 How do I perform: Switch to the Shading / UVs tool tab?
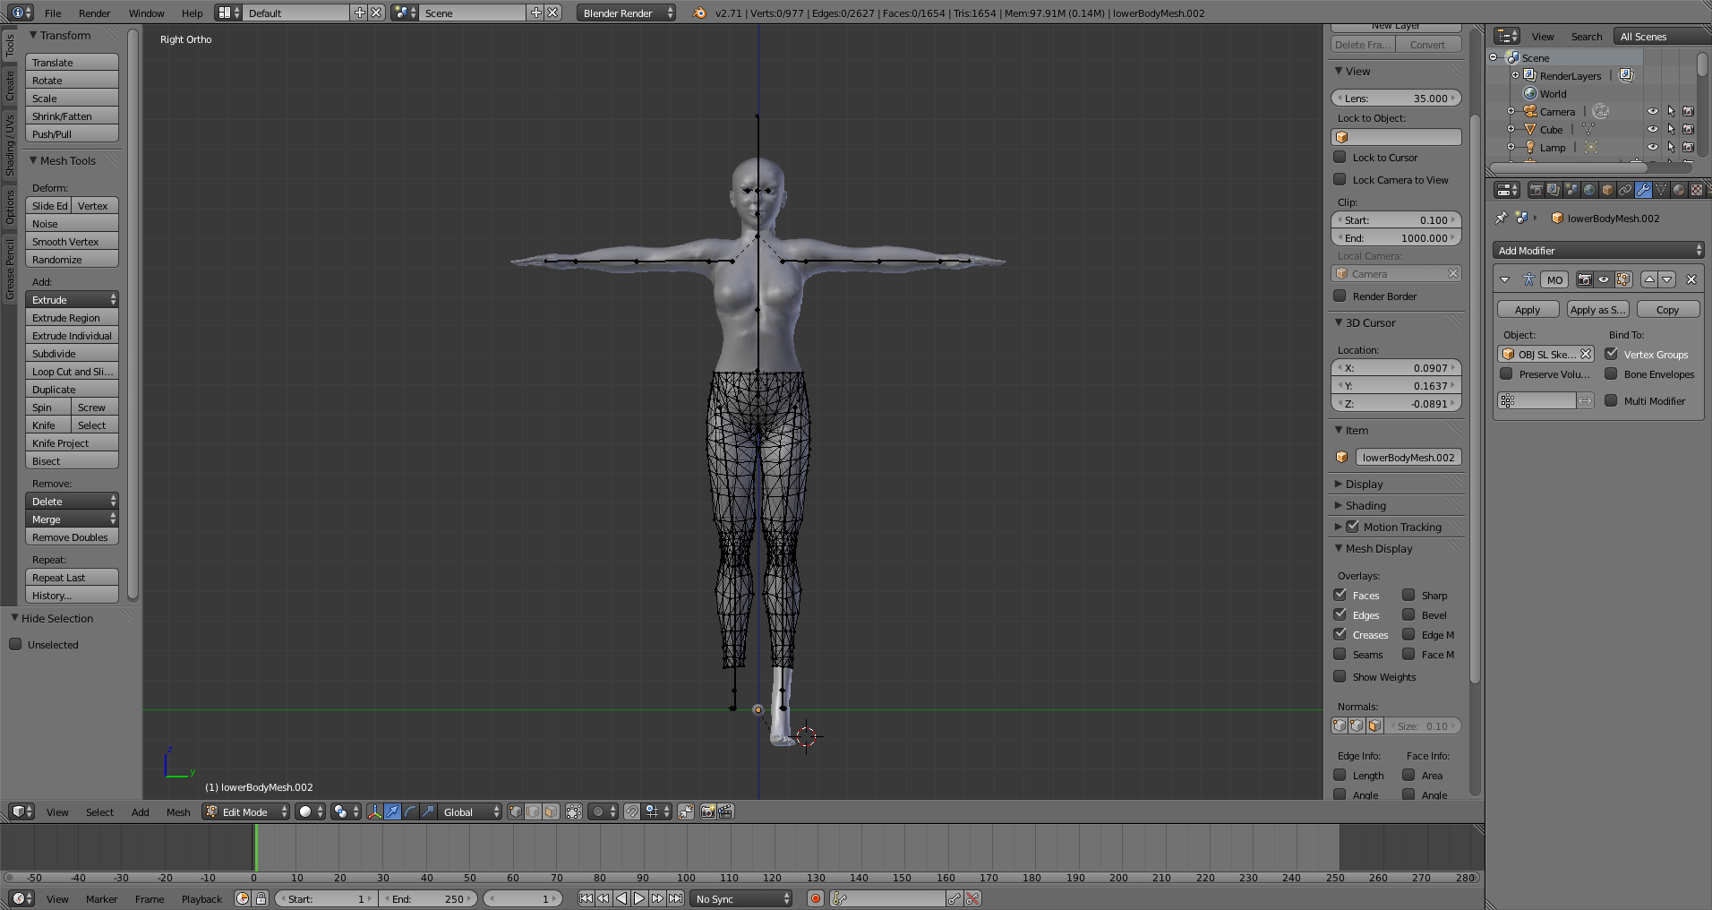click(10, 145)
